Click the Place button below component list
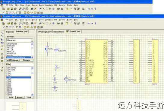This screenshot has height=111, width=164. (20, 97)
